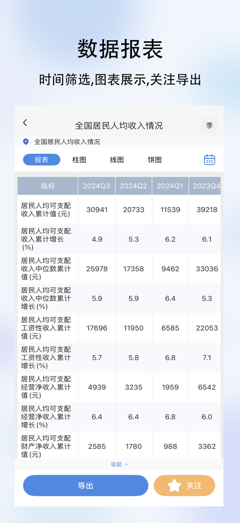Click the cell value 6.2
Viewport: 240px width, 523px height.
[170, 239]
